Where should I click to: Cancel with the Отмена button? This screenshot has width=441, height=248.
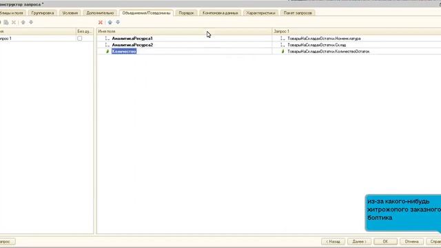(412, 242)
